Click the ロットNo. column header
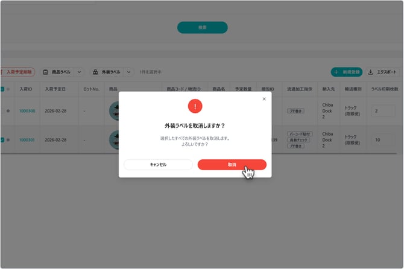This screenshot has width=404, height=269. pyautogui.click(x=91, y=89)
